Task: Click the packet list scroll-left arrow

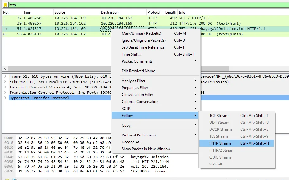Action: pos(5,69)
